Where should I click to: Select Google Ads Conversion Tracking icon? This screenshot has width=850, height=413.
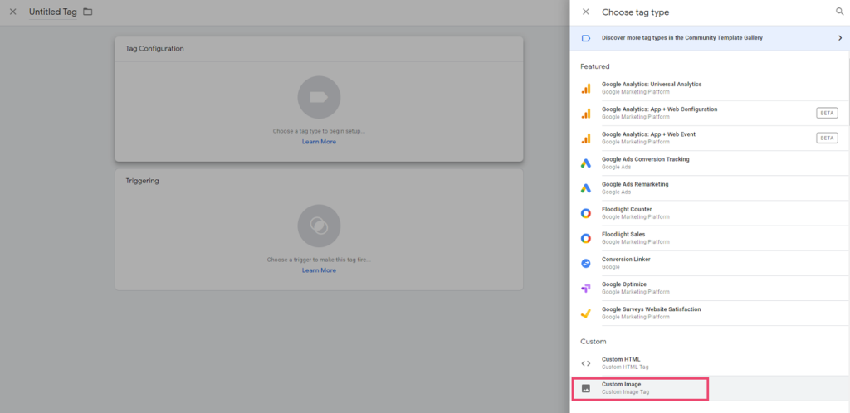[585, 163]
